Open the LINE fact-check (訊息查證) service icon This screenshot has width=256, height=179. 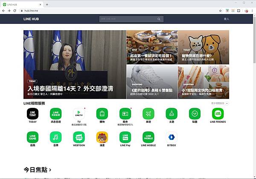pos(55,114)
